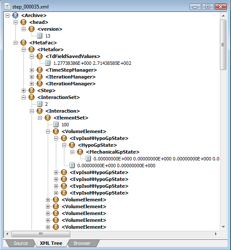
Task: Click the horizontal scrollbar left arrow
Action: pos(7,234)
